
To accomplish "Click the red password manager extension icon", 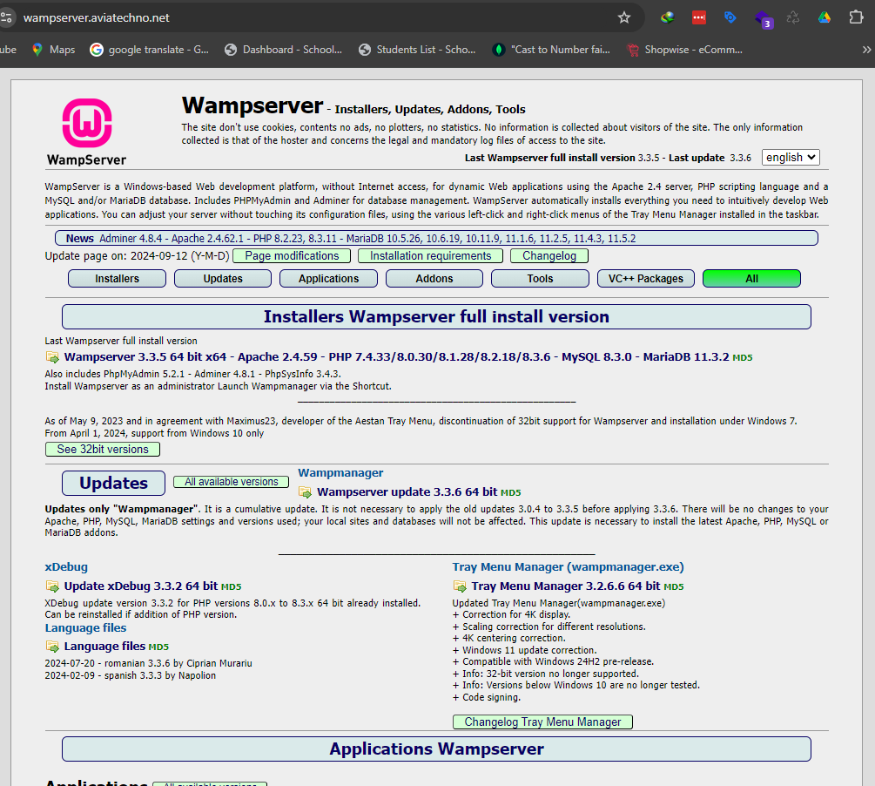I will [x=698, y=18].
